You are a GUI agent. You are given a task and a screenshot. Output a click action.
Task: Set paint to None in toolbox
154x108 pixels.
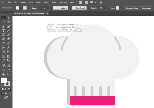[9, 89]
